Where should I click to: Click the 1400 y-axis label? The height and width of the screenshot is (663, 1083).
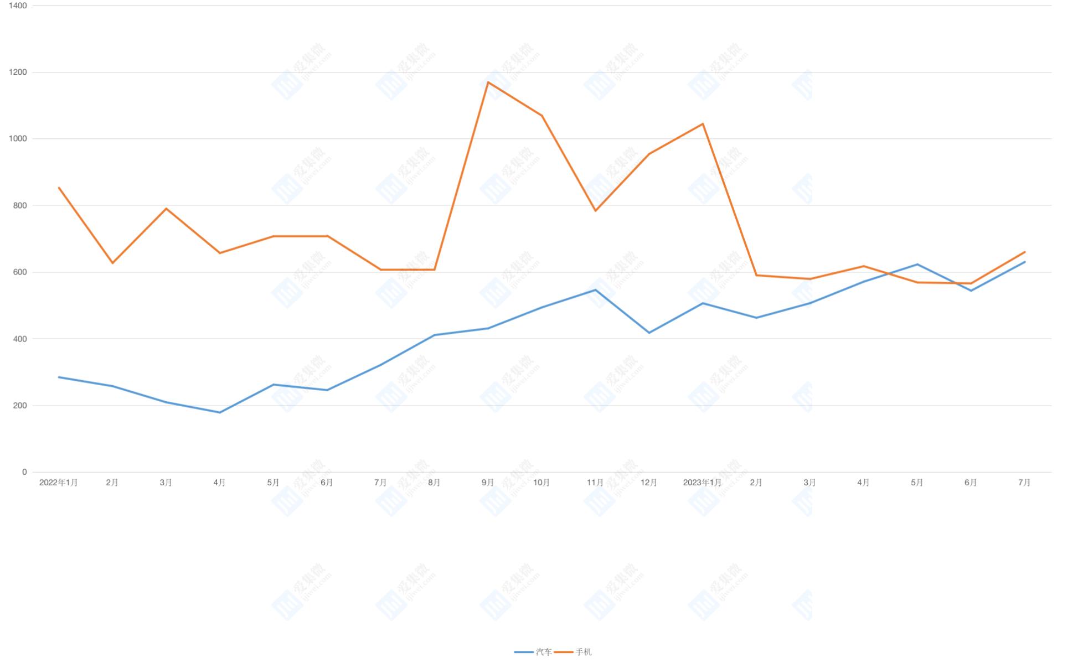coord(18,6)
